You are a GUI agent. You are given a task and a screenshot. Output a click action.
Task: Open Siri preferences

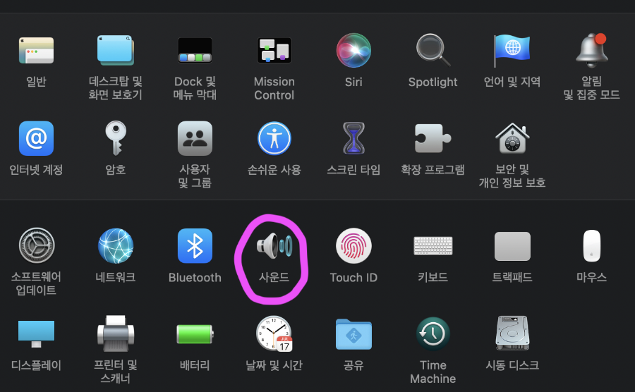point(353,51)
